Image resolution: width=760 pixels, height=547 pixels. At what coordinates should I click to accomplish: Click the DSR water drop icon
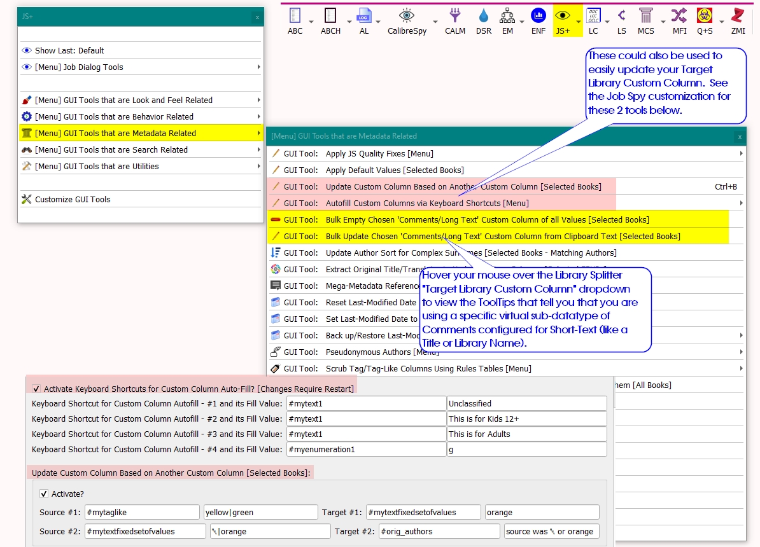coord(484,16)
